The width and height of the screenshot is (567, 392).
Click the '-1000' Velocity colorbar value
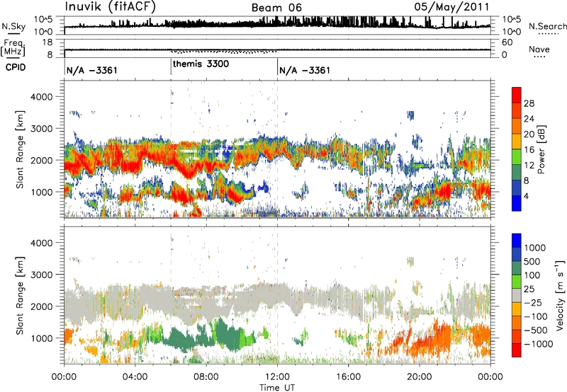(538, 344)
